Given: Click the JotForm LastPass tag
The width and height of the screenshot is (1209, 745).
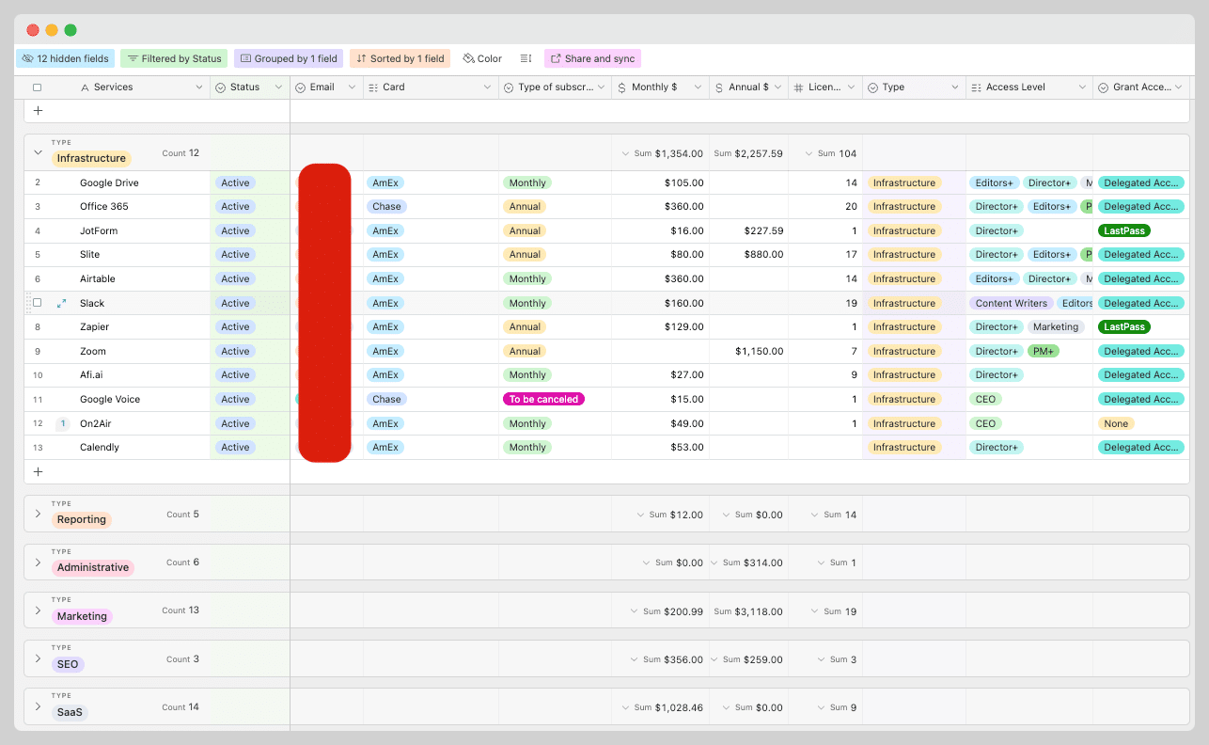Looking at the screenshot, I should [1124, 230].
